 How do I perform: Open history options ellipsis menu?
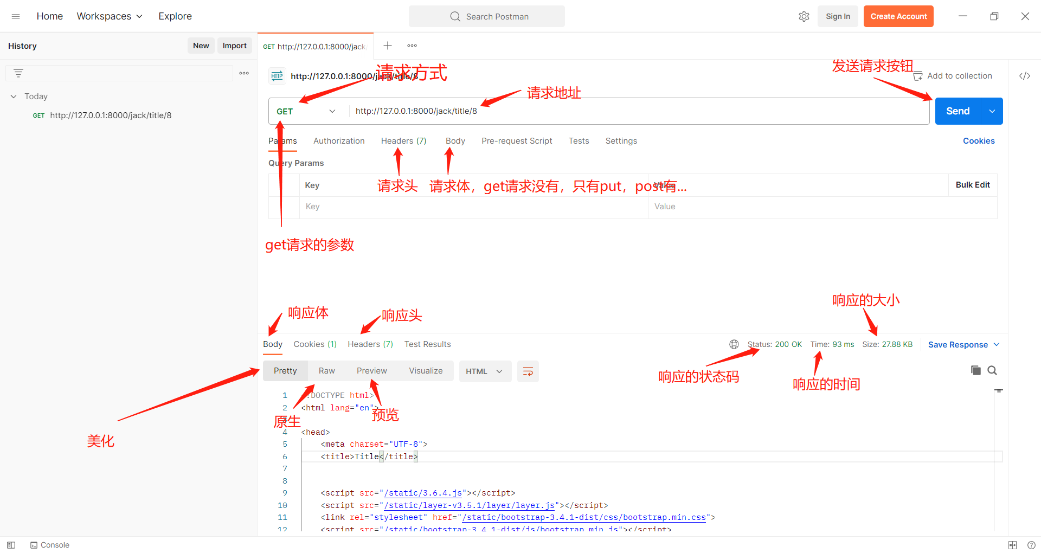244,73
